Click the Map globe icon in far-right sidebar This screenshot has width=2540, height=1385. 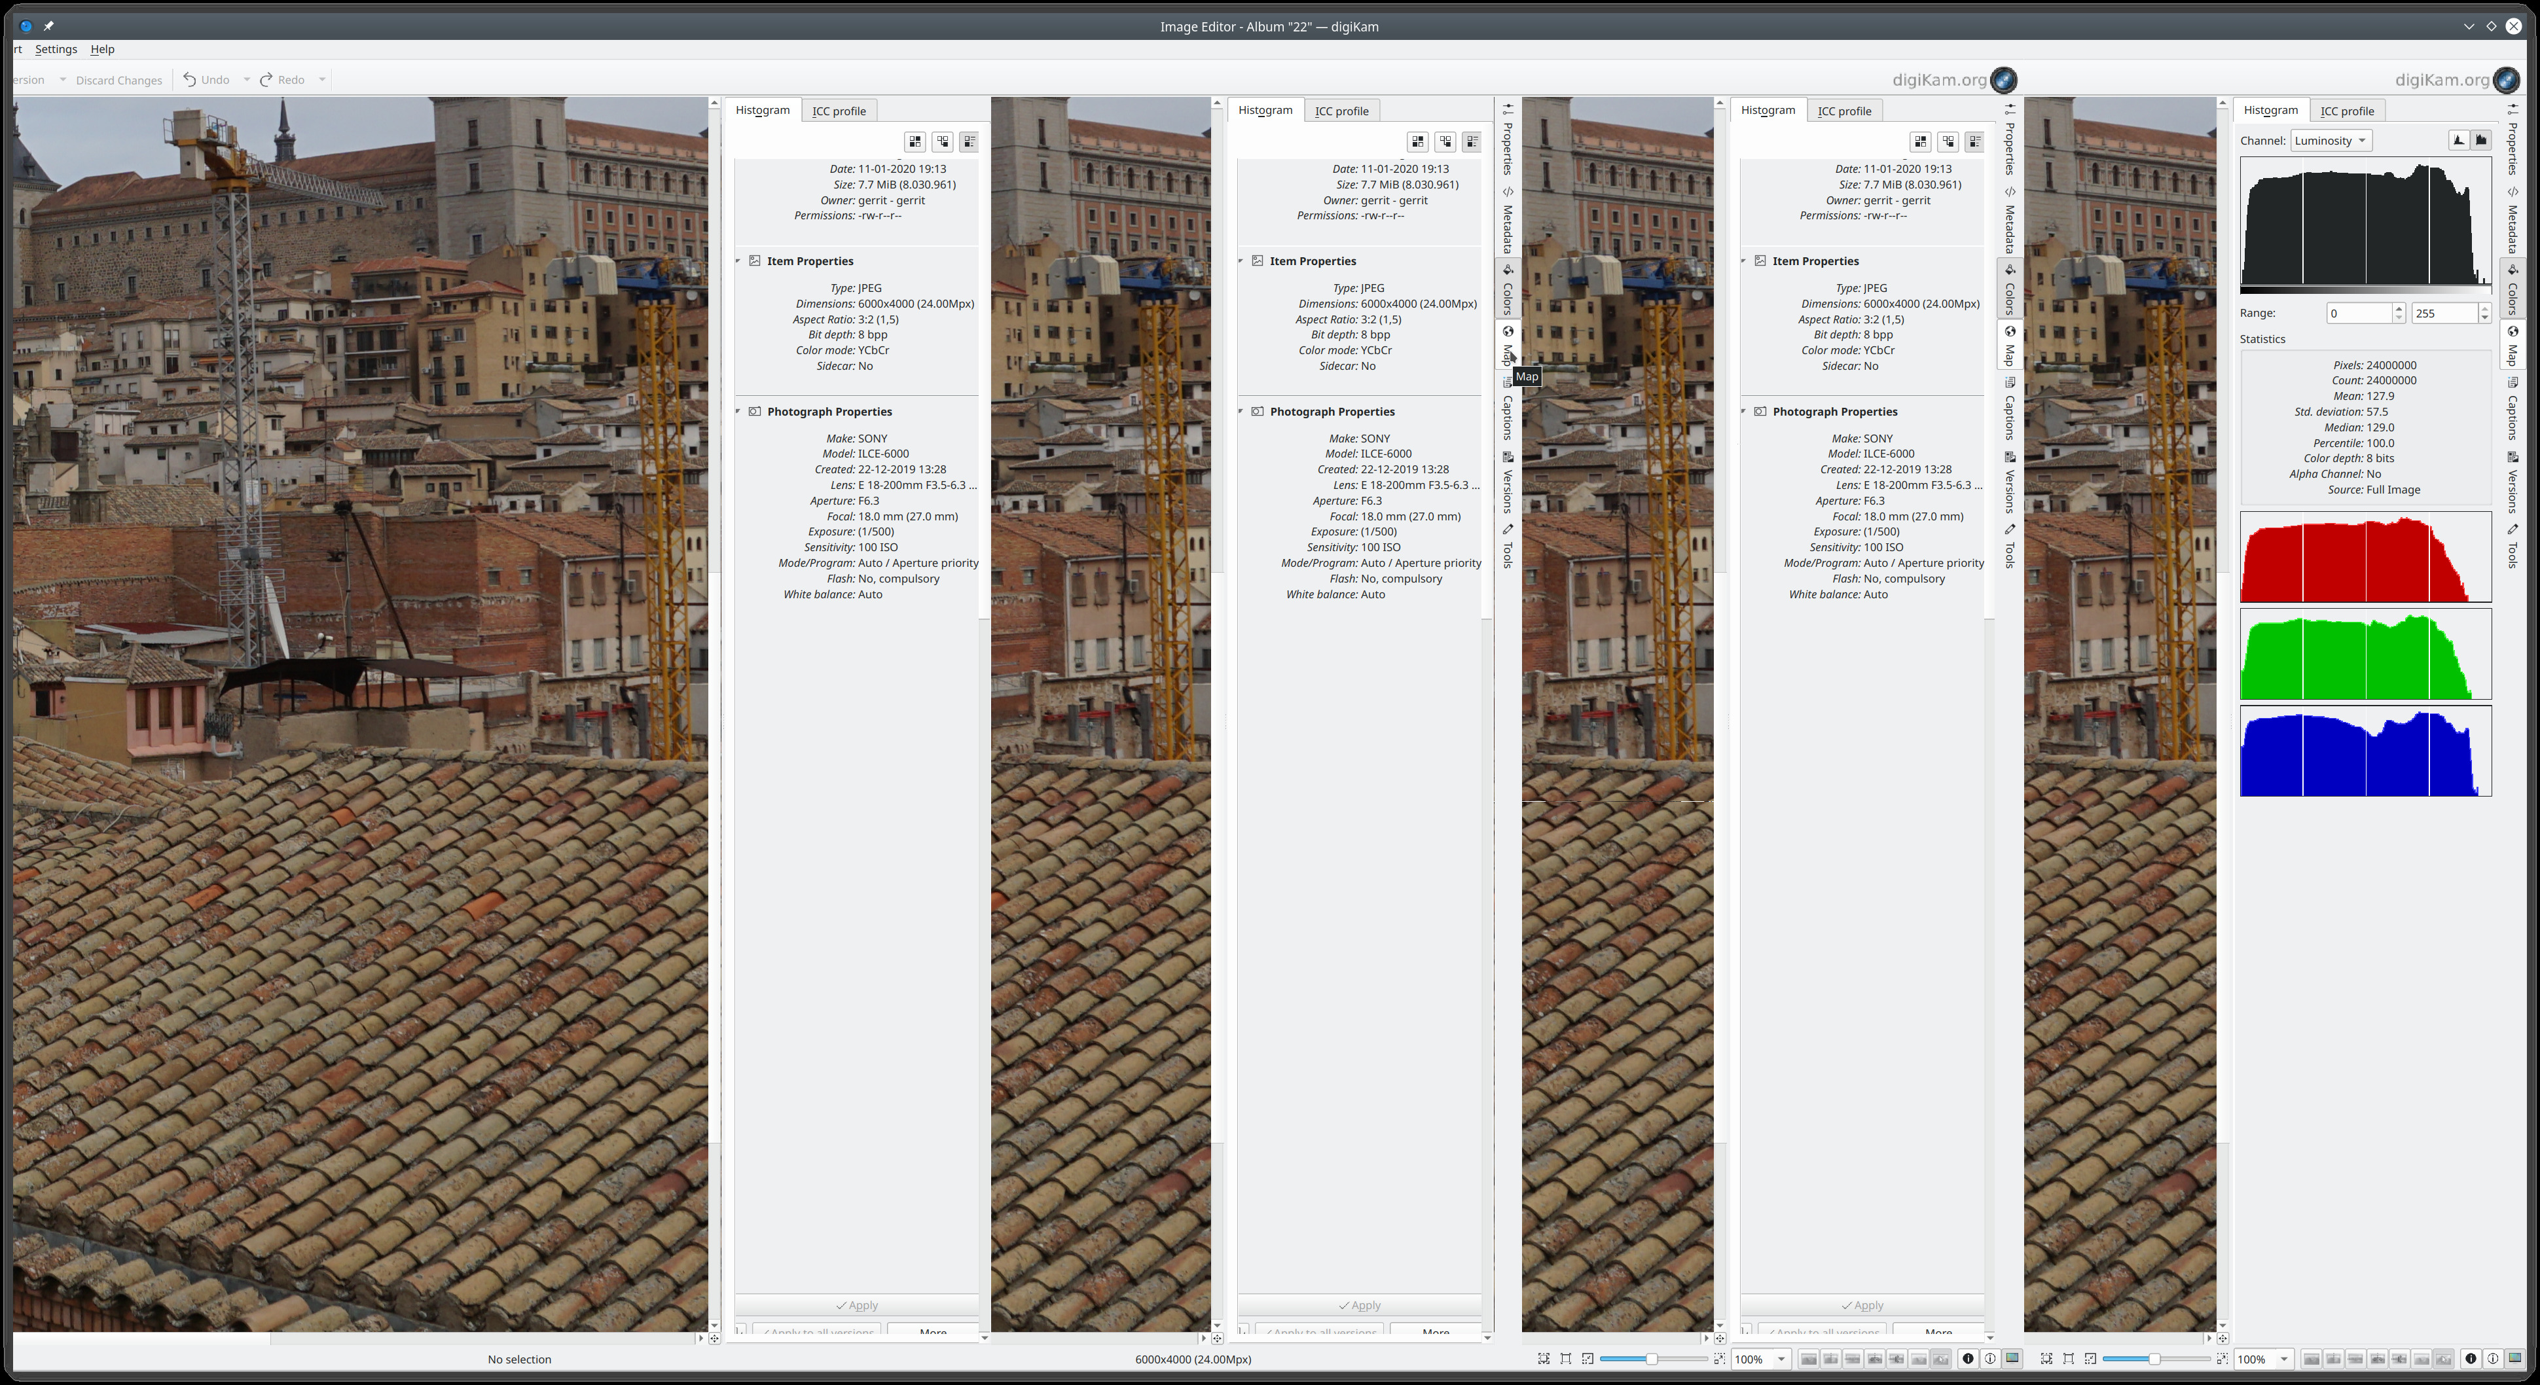[x=2513, y=333]
